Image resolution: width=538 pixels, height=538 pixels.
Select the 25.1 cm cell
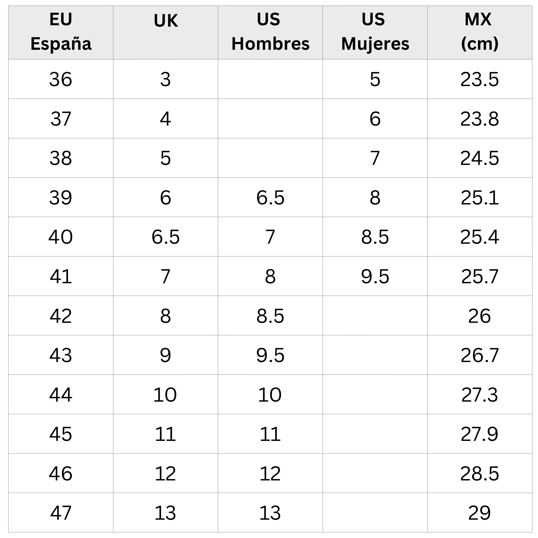pyautogui.click(x=480, y=198)
